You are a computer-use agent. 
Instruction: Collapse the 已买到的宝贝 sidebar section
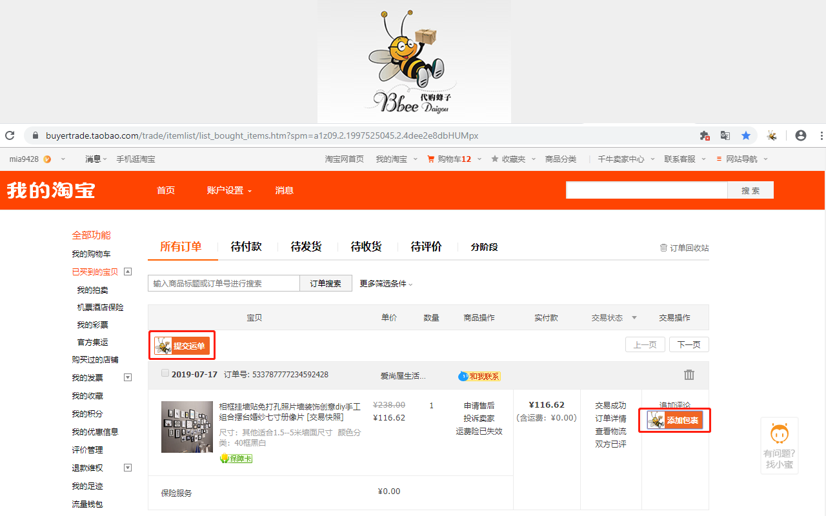click(128, 272)
